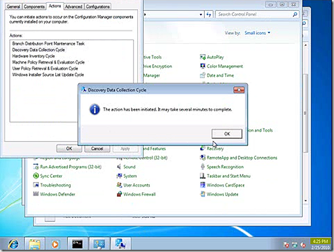Viewport: 334px width, 252px height.
Task: Click the blue information icon in the dialog
Action: tap(95, 109)
